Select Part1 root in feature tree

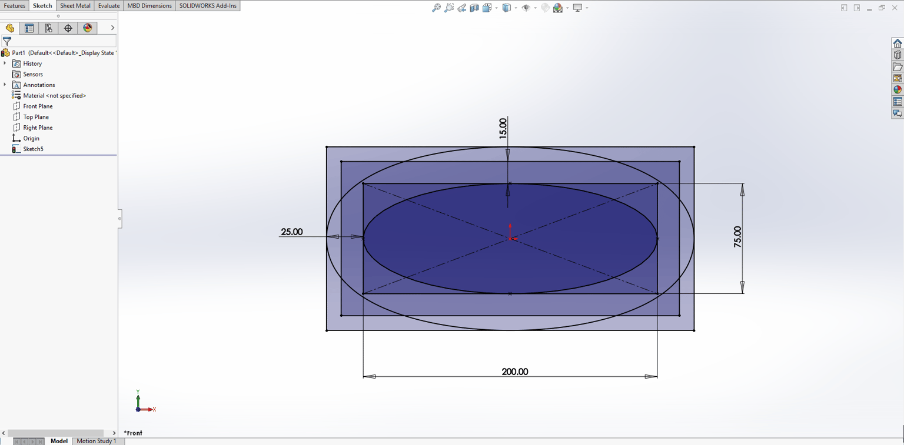click(58, 53)
